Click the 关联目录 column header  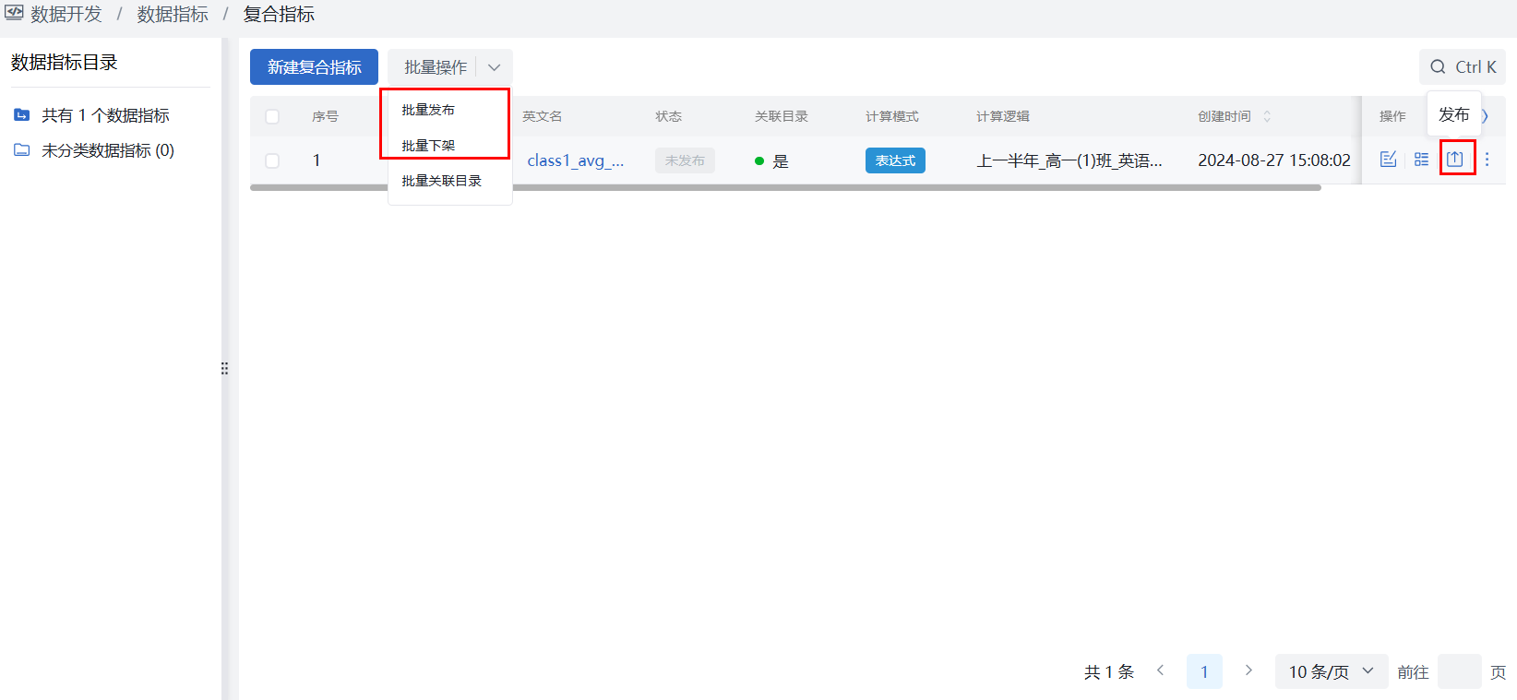pyautogui.click(x=782, y=116)
